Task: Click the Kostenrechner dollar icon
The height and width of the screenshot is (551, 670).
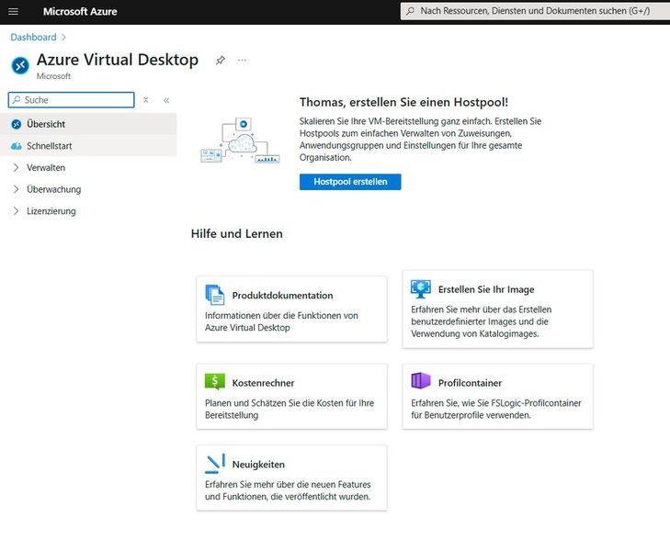Action: [x=214, y=381]
